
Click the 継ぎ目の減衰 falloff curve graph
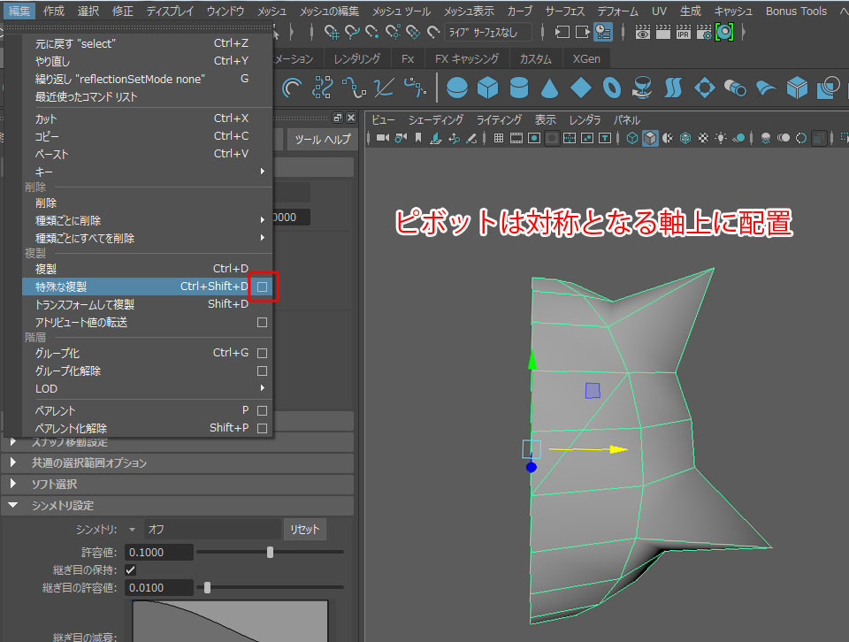230,621
